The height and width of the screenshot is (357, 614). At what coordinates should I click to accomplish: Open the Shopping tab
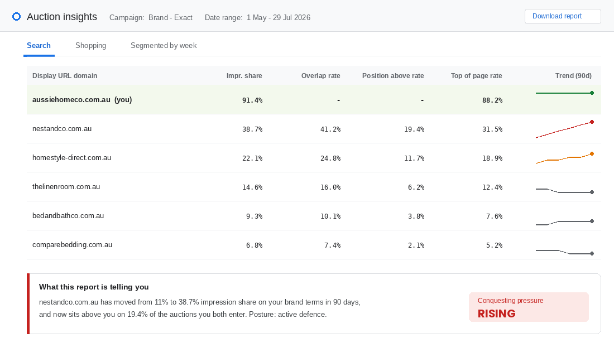click(90, 45)
